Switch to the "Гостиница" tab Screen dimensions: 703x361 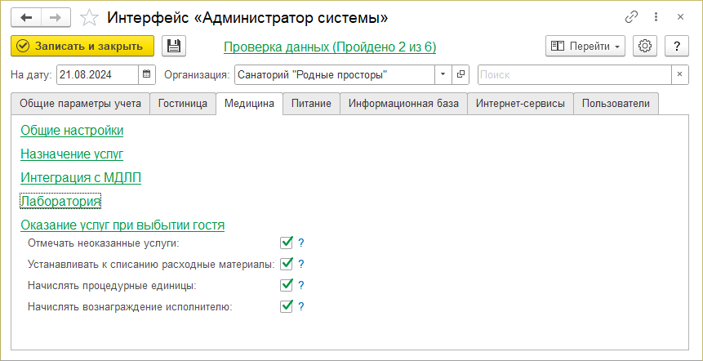click(x=183, y=104)
